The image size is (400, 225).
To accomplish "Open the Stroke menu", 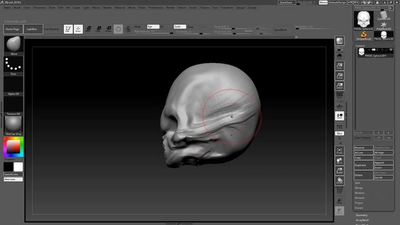I will pyautogui.click(x=193, y=7).
